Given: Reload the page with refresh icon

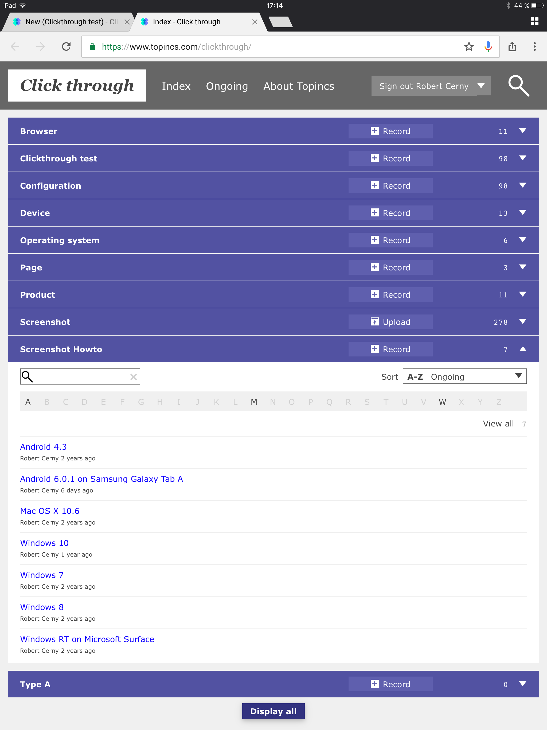Looking at the screenshot, I should point(66,46).
